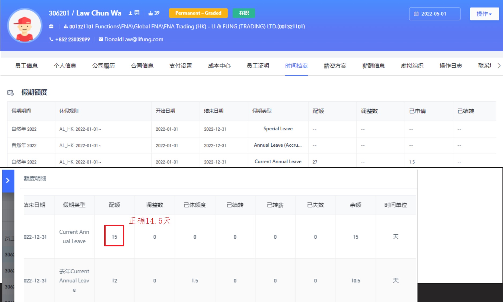Viewport: 503px width, 302px height.
Task: Click the male gender icon
Action: tap(131, 13)
